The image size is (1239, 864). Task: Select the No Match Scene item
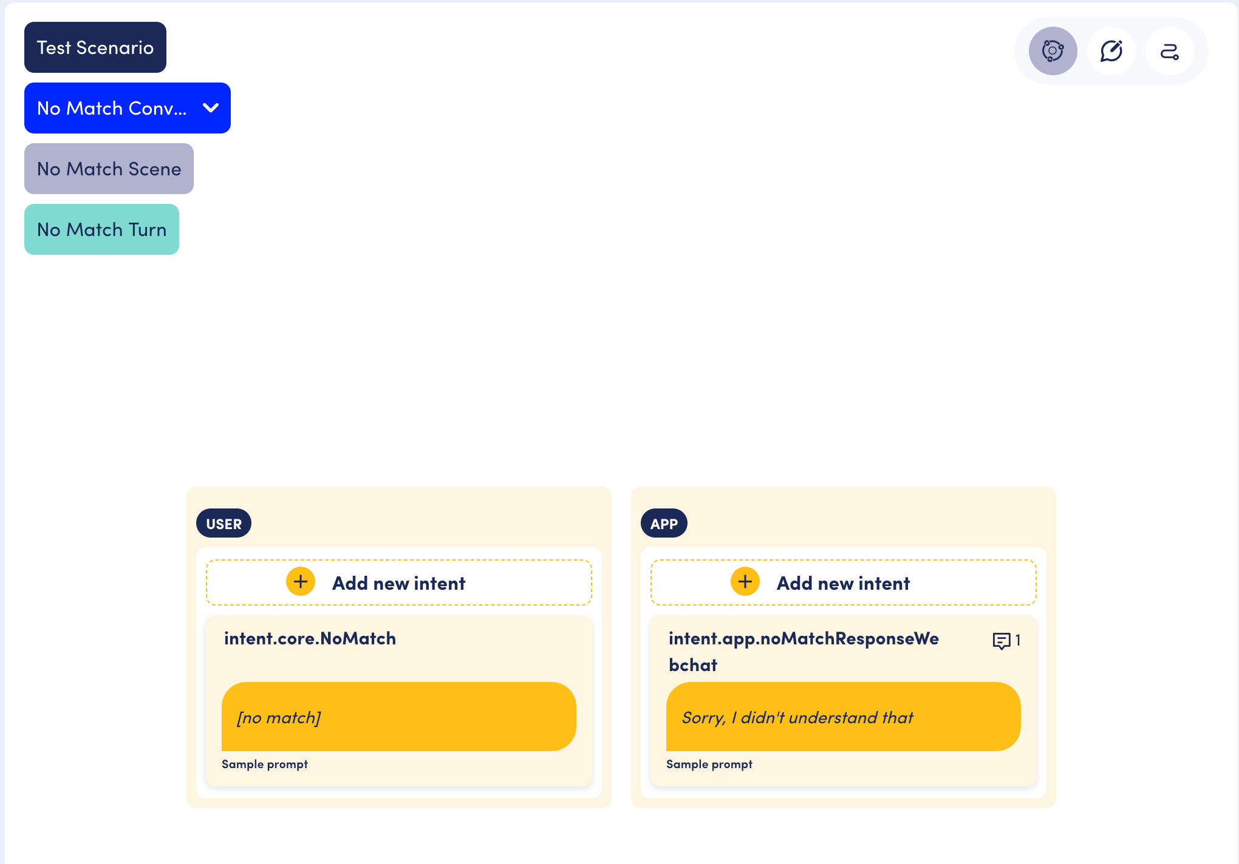pos(109,169)
